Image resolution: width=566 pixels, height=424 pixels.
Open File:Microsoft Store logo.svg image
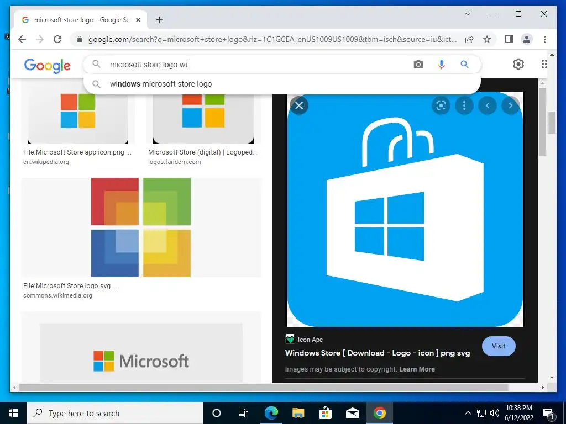click(x=141, y=227)
